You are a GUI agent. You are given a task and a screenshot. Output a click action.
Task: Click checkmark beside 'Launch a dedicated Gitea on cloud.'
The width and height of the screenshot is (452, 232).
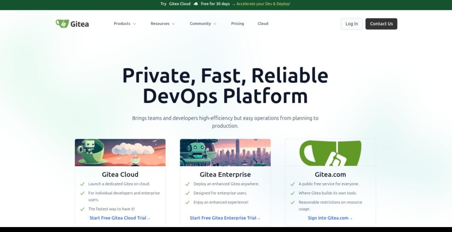tap(82, 184)
